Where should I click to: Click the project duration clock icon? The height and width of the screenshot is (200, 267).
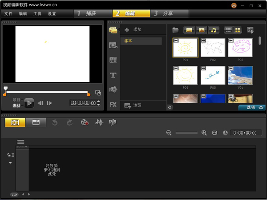point(225,133)
